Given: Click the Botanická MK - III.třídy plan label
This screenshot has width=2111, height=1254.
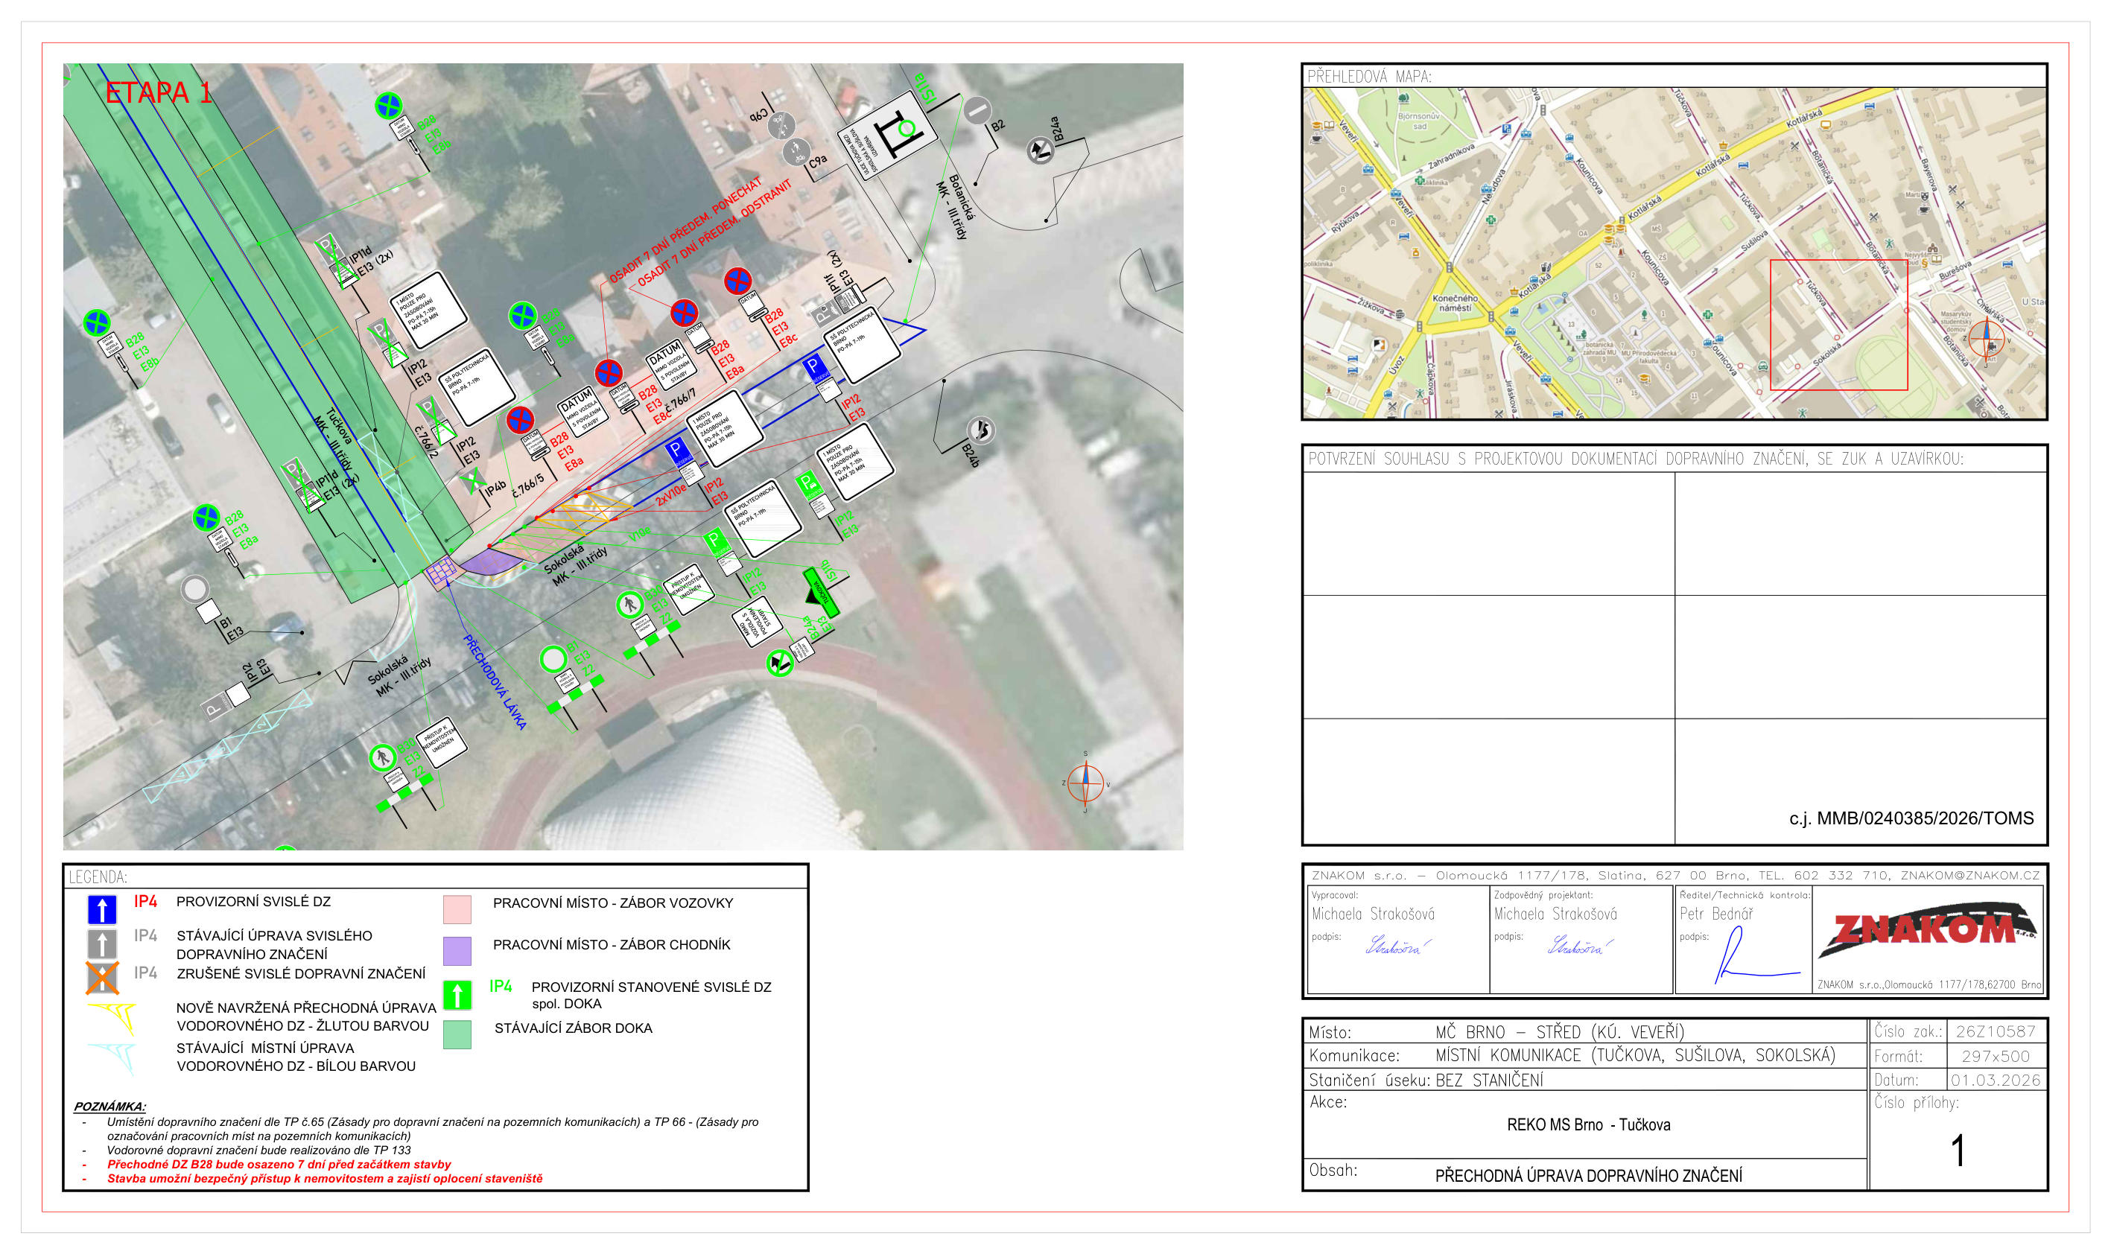Looking at the screenshot, I should click(x=956, y=209).
